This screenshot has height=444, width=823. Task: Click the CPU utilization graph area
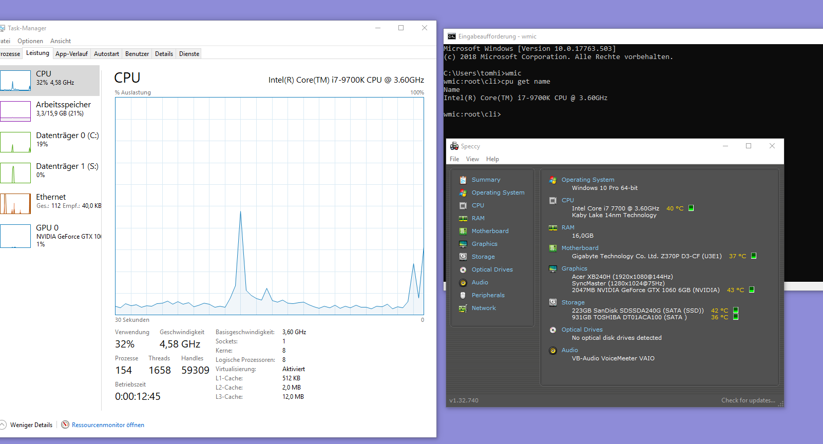270,206
